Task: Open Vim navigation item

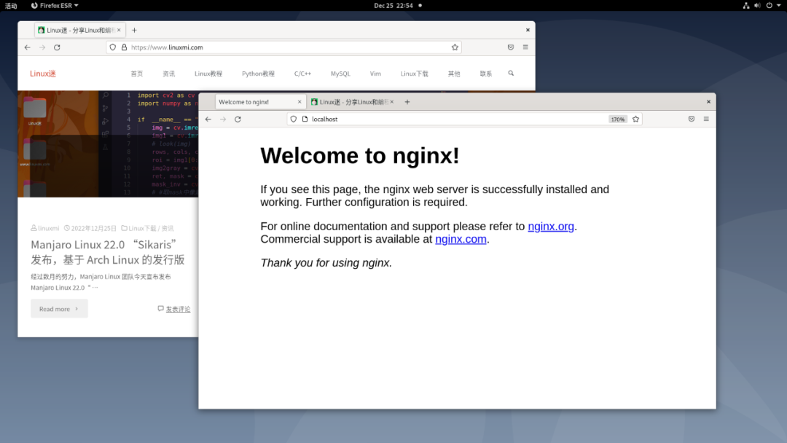Action: [375, 74]
